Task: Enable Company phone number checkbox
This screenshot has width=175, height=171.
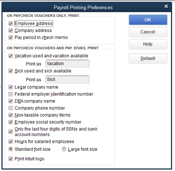Action: click(x=11, y=108)
